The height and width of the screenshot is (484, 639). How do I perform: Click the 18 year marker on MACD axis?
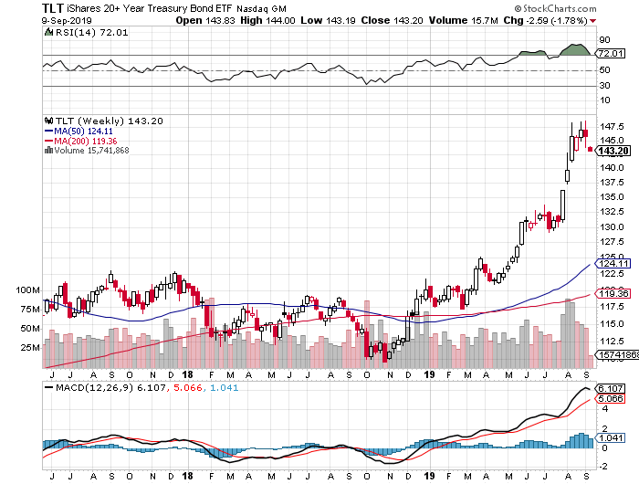tap(187, 476)
